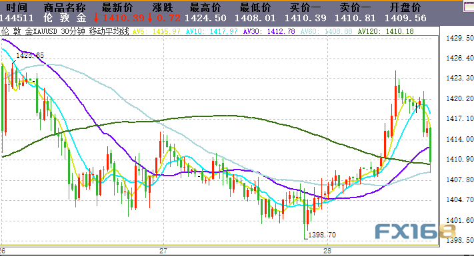Click the high price 1424.50
The image size is (474, 256).
(x=205, y=18)
